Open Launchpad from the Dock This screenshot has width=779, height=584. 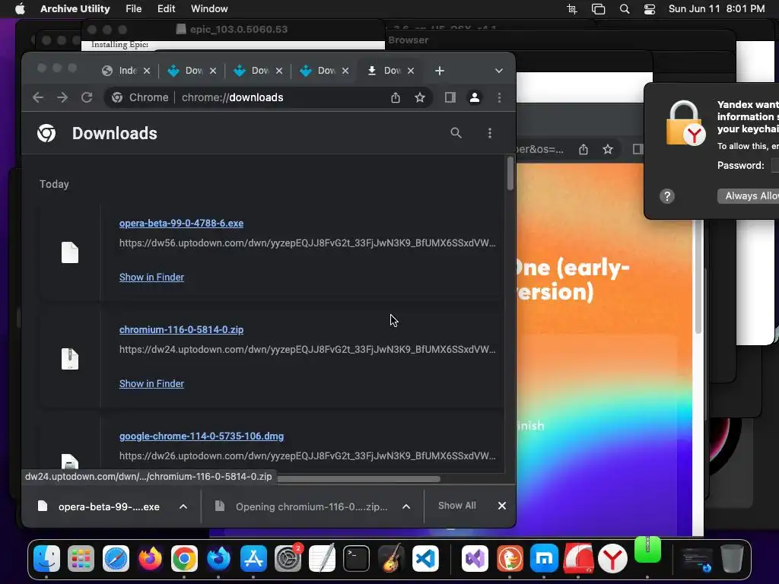tap(81, 559)
